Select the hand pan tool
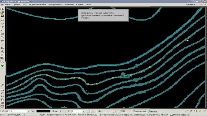The width and height of the screenshot is (207, 116). (2, 100)
